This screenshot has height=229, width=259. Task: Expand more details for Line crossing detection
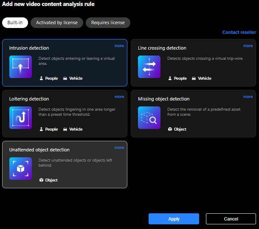tap(248, 46)
